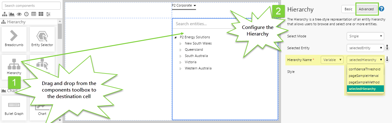The height and width of the screenshot is (123, 392).
Task: Select the tile grid category filter icon
Action: pyautogui.click(x=41, y=14)
